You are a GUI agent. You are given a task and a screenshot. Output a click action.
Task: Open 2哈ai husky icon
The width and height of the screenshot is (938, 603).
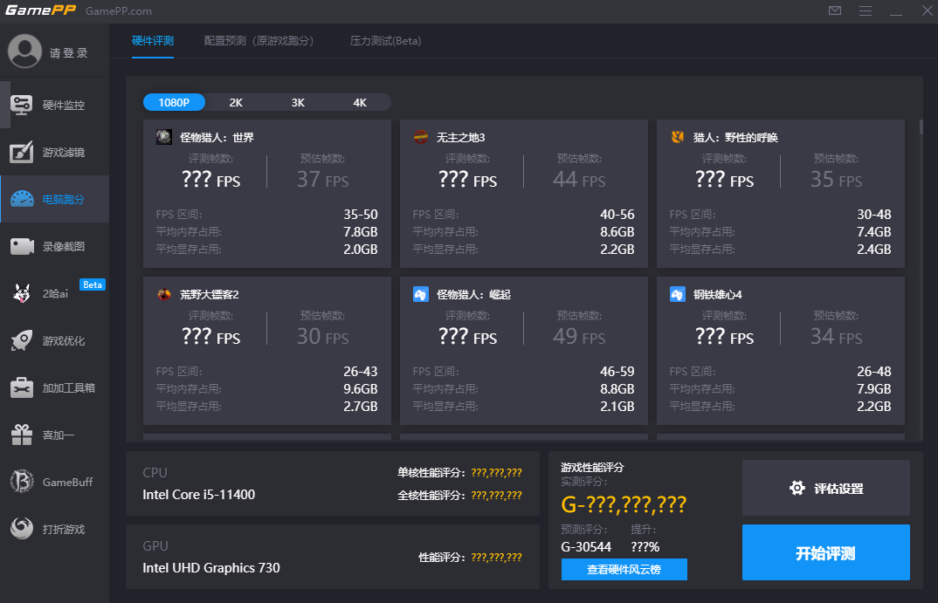tap(22, 293)
